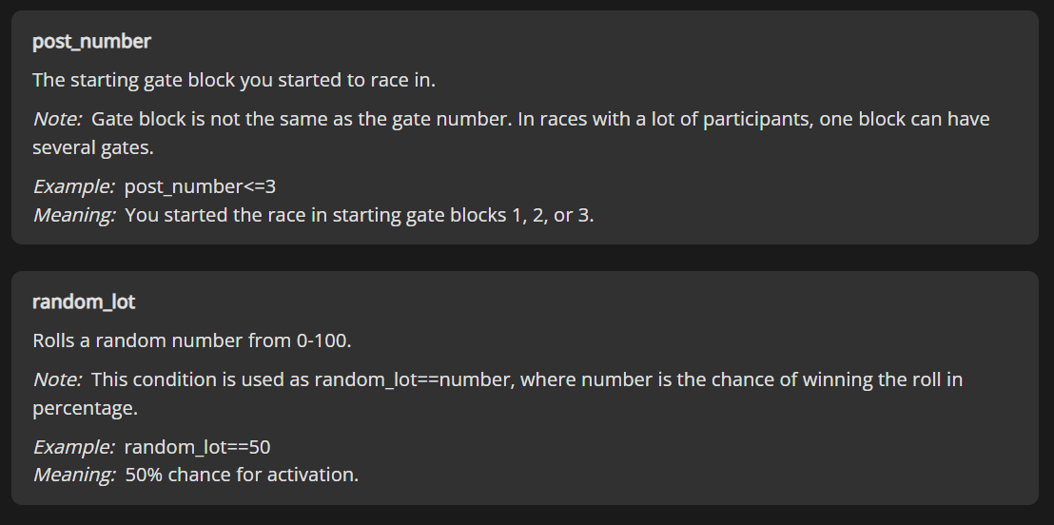This screenshot has width=1054, height=525.
Task: Select the example text post_number<=3
Action: [x=200, y=187]
